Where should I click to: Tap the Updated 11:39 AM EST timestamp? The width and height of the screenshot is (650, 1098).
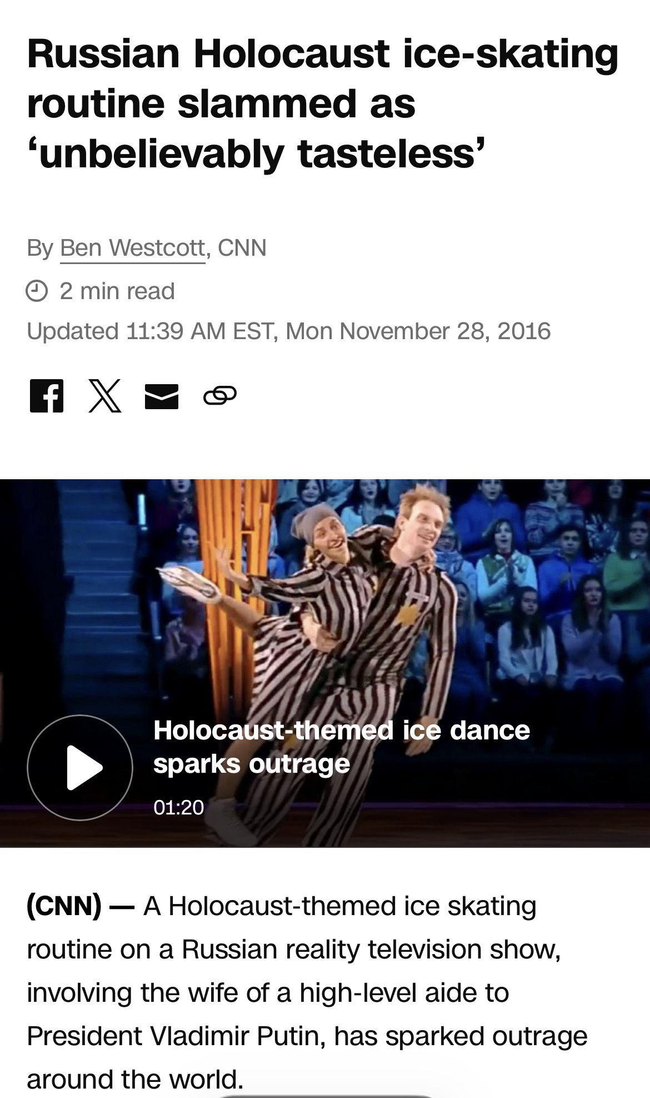click(288, 331)
